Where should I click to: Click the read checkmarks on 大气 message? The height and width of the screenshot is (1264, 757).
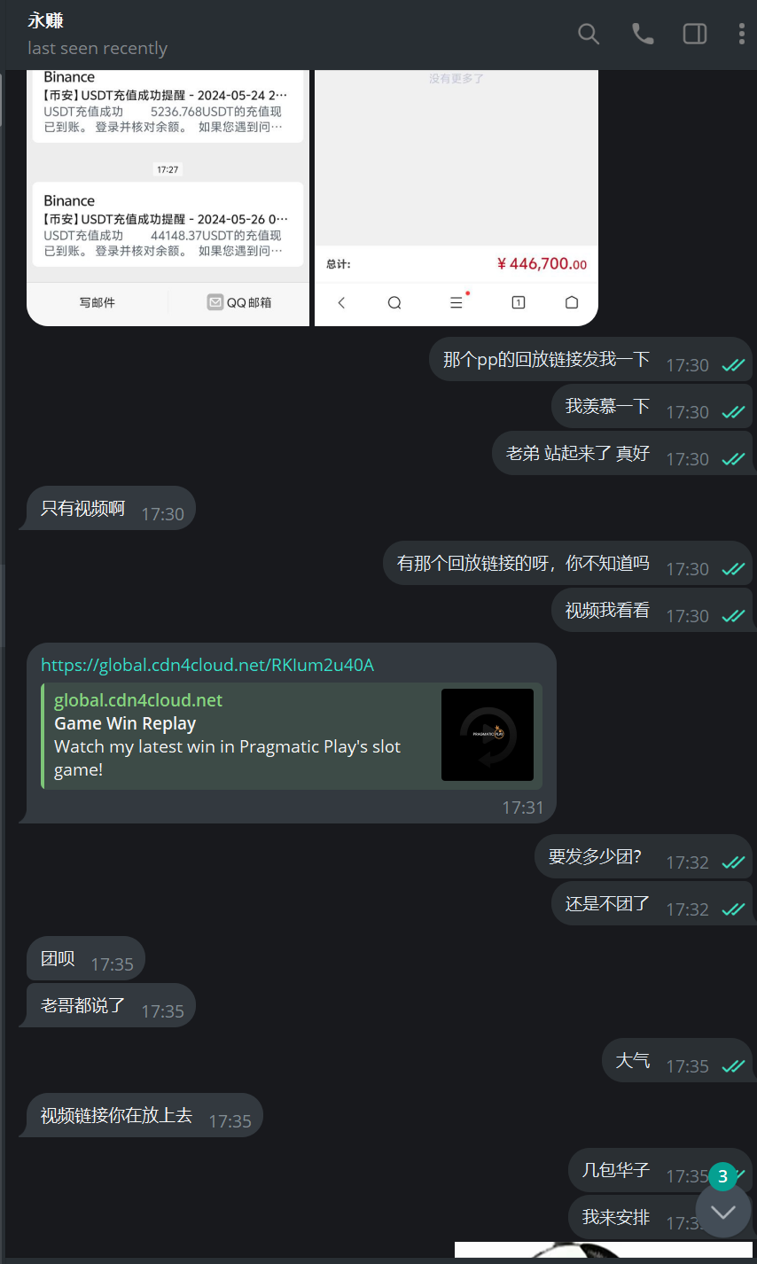tap(733, 1066)
